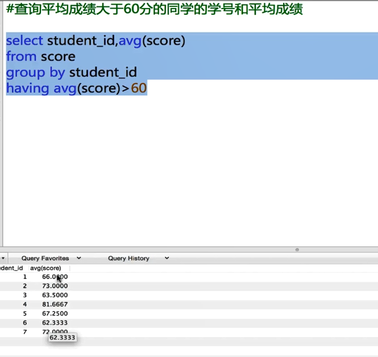
Task: Open the Query History dropdown
Action: pyautogui.click(x=138, y=258)
